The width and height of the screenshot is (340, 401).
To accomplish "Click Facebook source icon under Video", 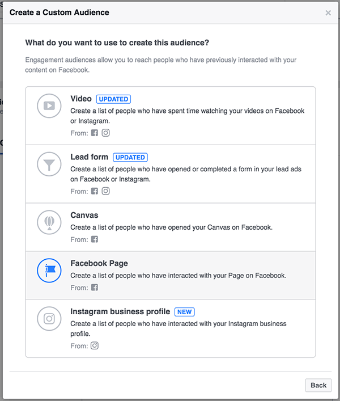I will click(95, 133).
